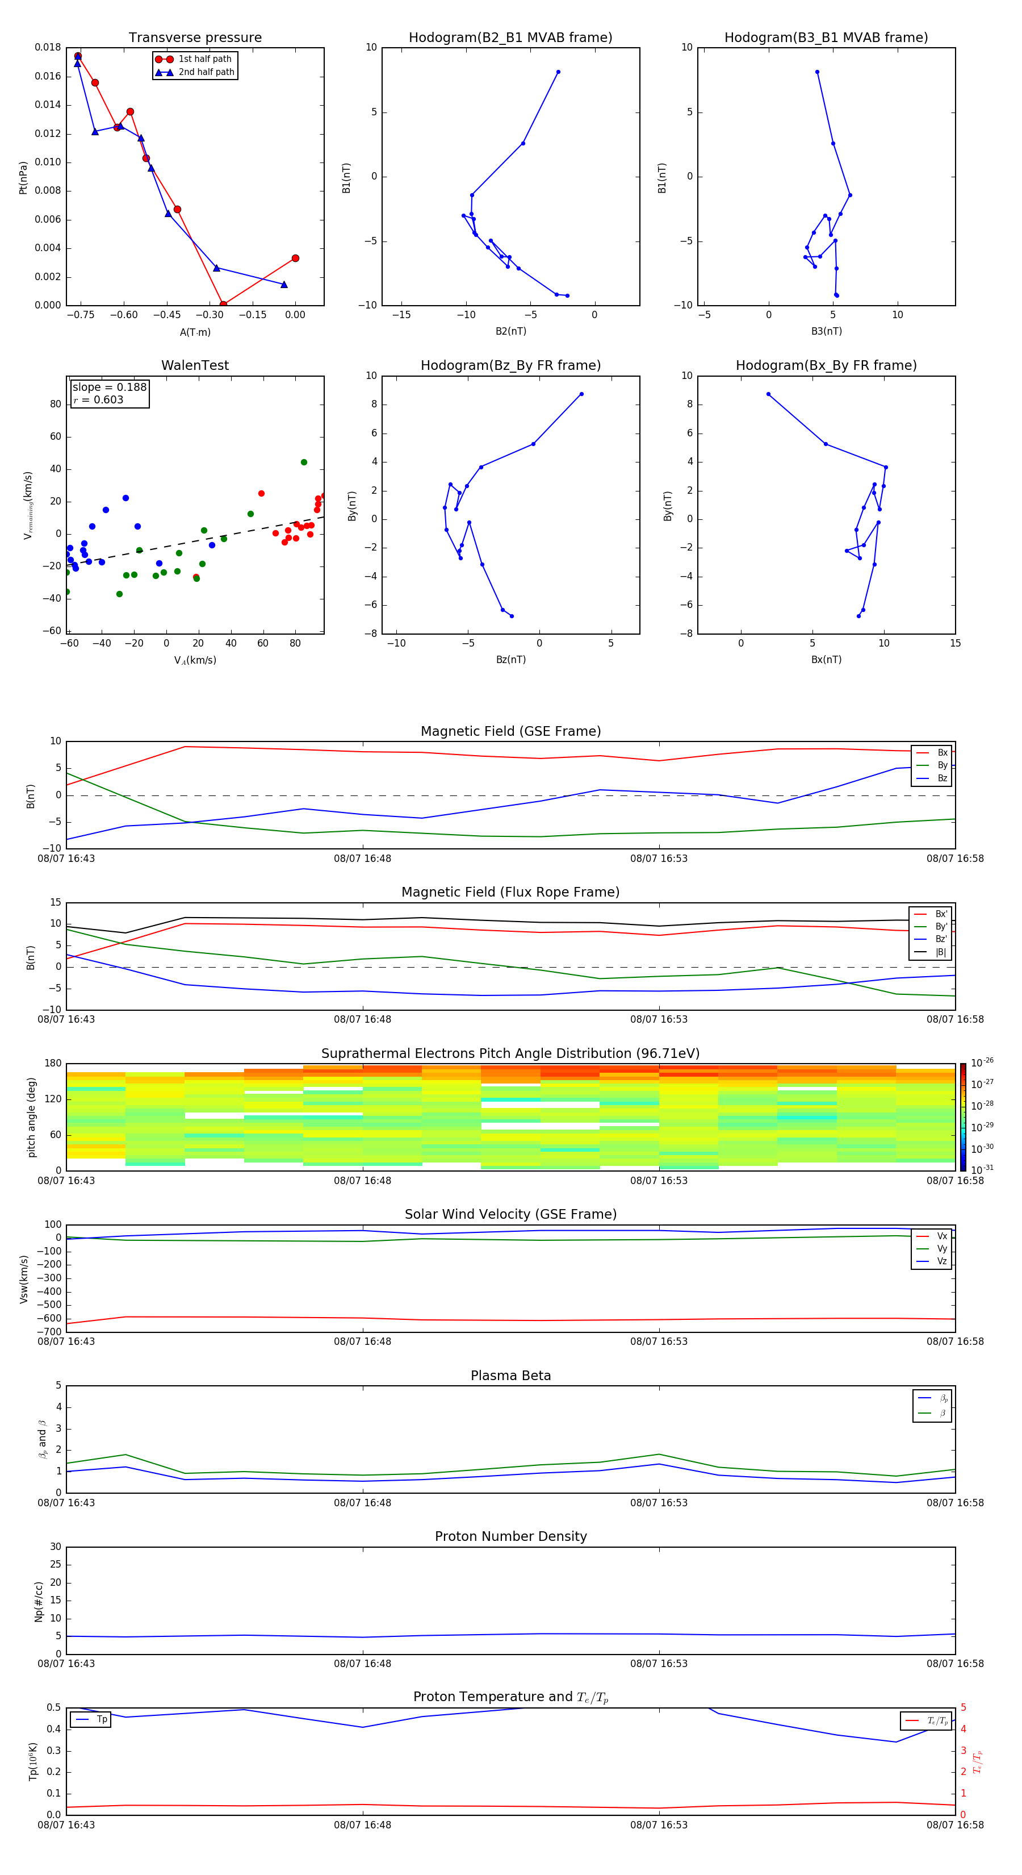Click the red 'Te/Tp' right axis label
1022x1875 pixels.
coord(977,1761)
